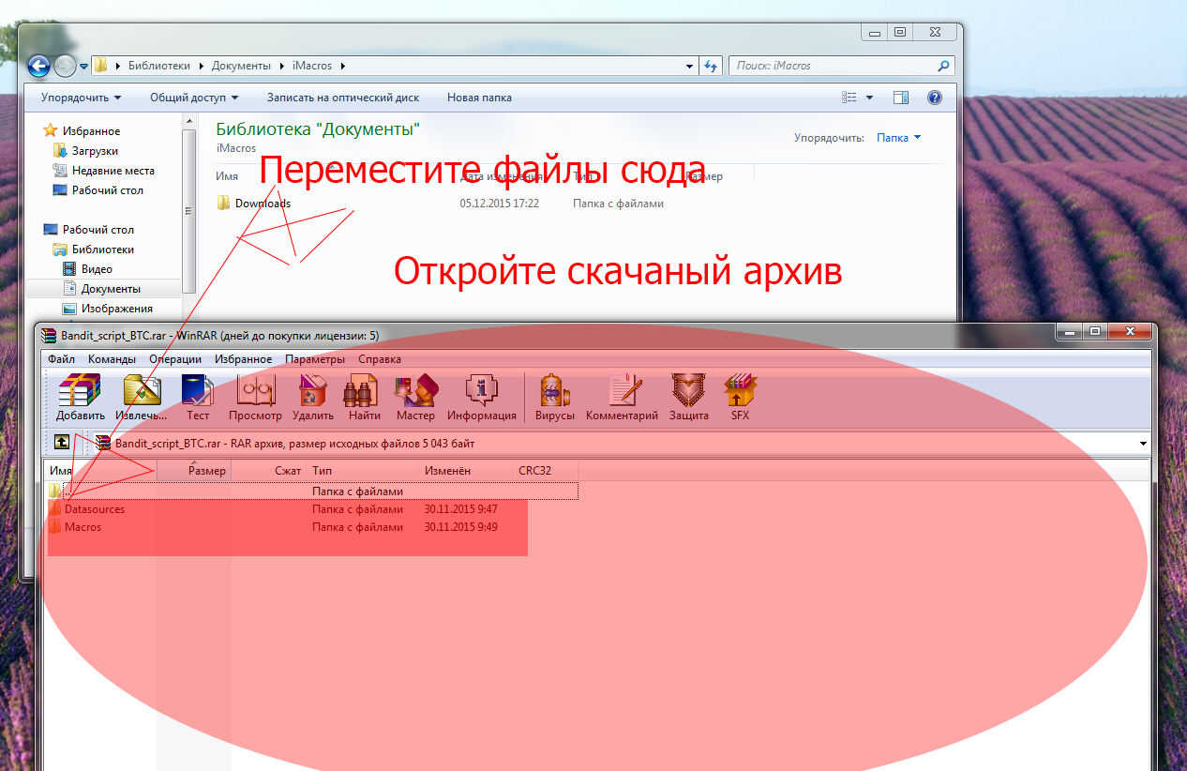Open the Найти (Find) binoculars tool

click(x=365, y=397)
